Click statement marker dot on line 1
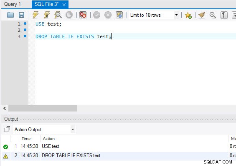This screenshot has height=166, width=236. tap(25, 23)
